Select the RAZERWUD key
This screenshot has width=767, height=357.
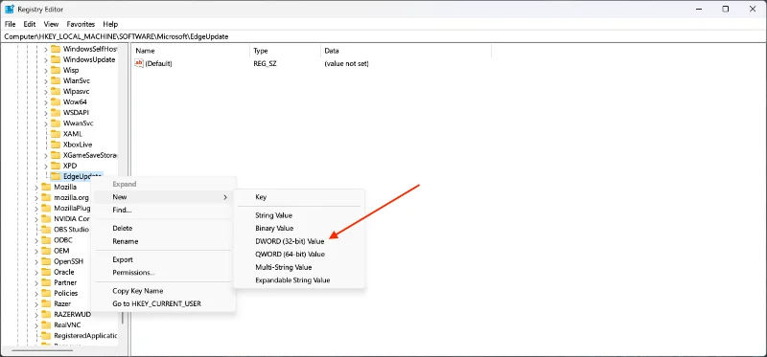72,314
